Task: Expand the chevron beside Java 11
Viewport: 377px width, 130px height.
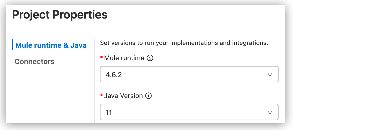Action: 270,112
